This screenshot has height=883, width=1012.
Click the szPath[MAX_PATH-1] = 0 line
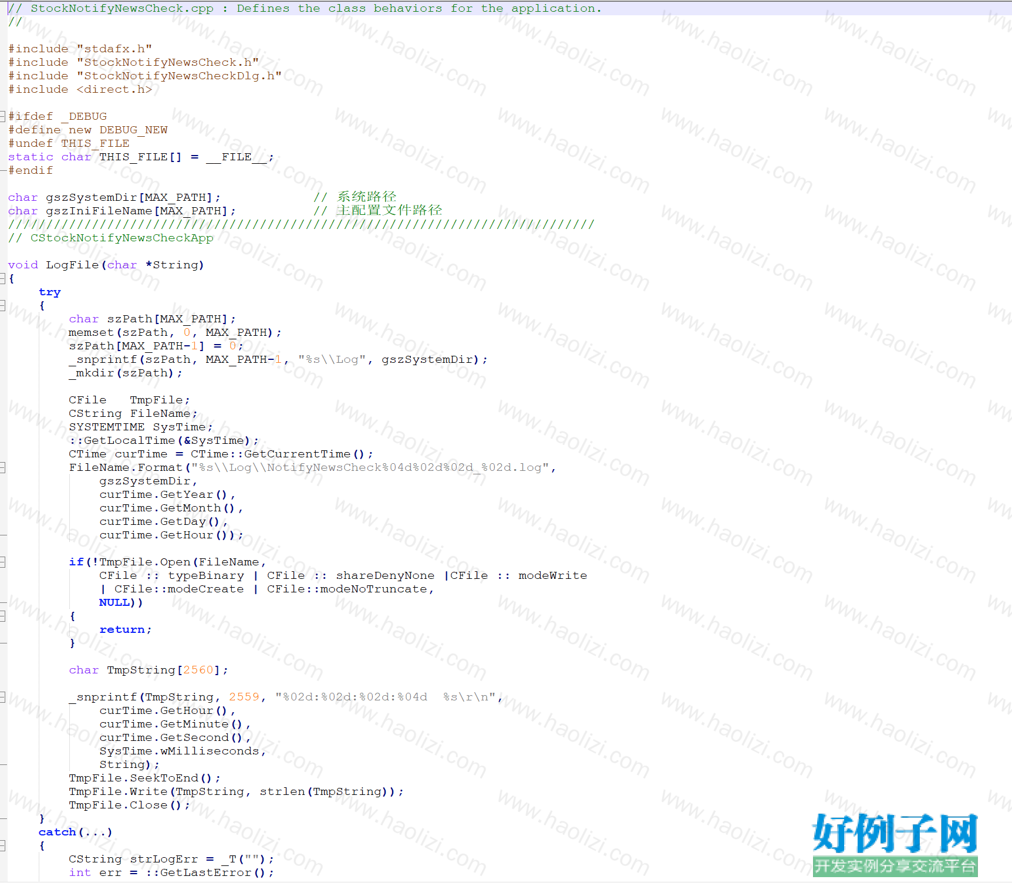point(156,346)
